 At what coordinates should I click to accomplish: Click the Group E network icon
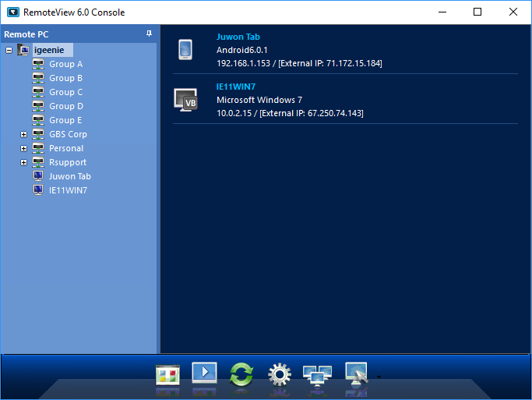38,120
